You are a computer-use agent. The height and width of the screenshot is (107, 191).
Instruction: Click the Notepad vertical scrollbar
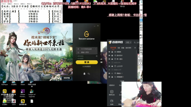[62, 14]
